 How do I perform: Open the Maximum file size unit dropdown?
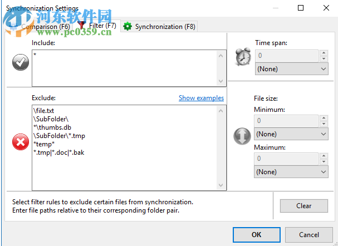(x=291, y=172)
